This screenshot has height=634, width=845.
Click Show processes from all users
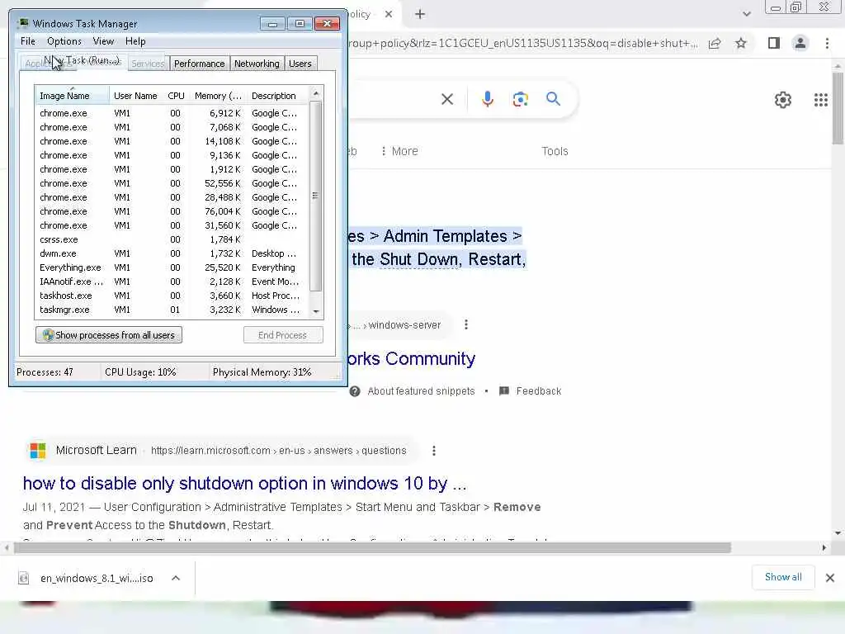[109, 335]
